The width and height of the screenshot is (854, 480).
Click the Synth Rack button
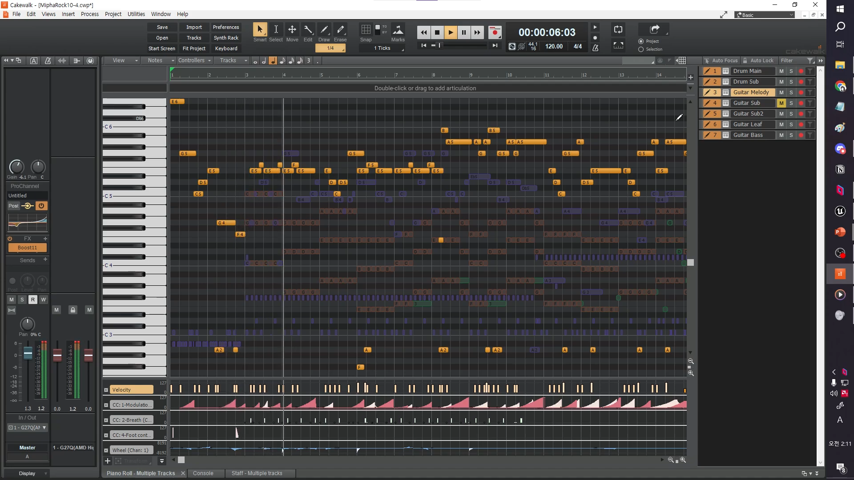(x=226, y=38)
